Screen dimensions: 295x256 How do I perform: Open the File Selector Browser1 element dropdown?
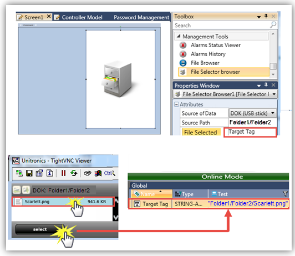click(x=274, y=94)
